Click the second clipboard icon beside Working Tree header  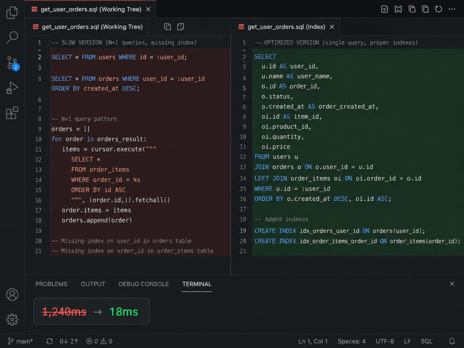click(180, 26)
